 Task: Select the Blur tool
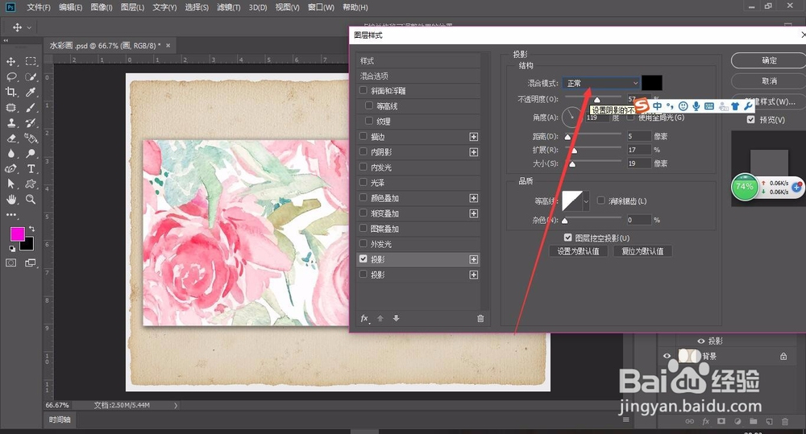coord(10,154)
